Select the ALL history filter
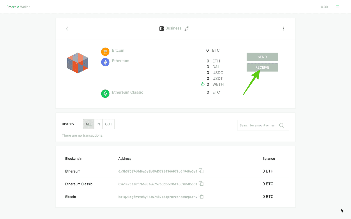The image size is (351, 219). pos(89,124)
